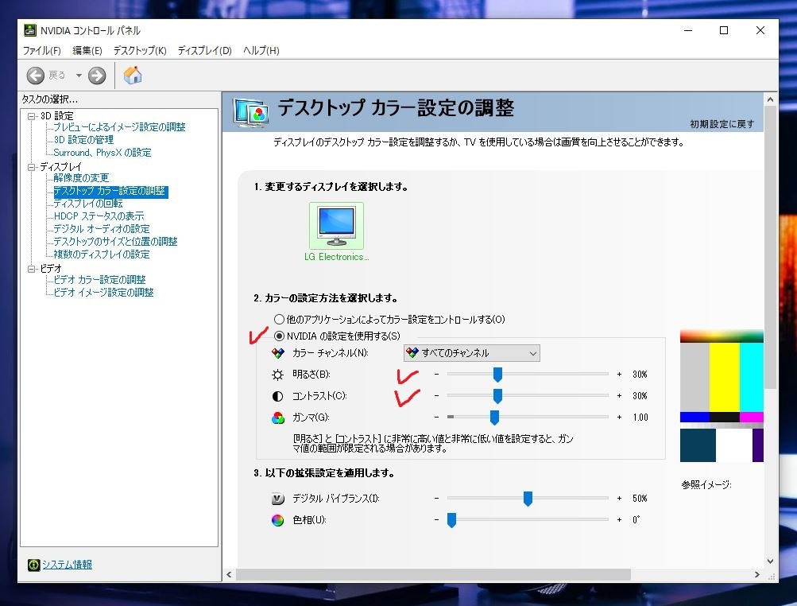Collapse the ディスプレイ tree node
The height and width of the screenshot is (606, 797).
(32, 167)
